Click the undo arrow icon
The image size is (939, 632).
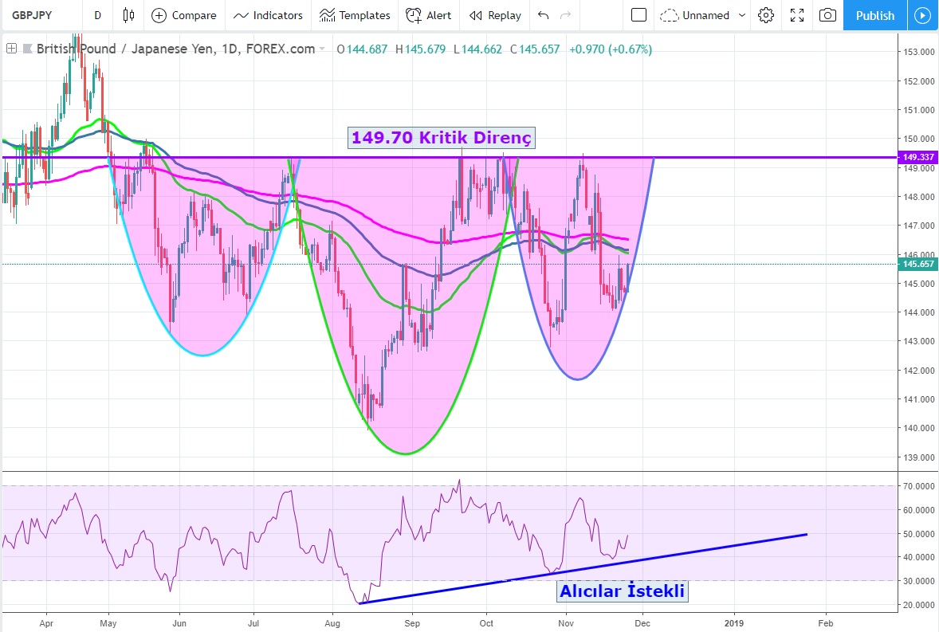click(544, 15)
